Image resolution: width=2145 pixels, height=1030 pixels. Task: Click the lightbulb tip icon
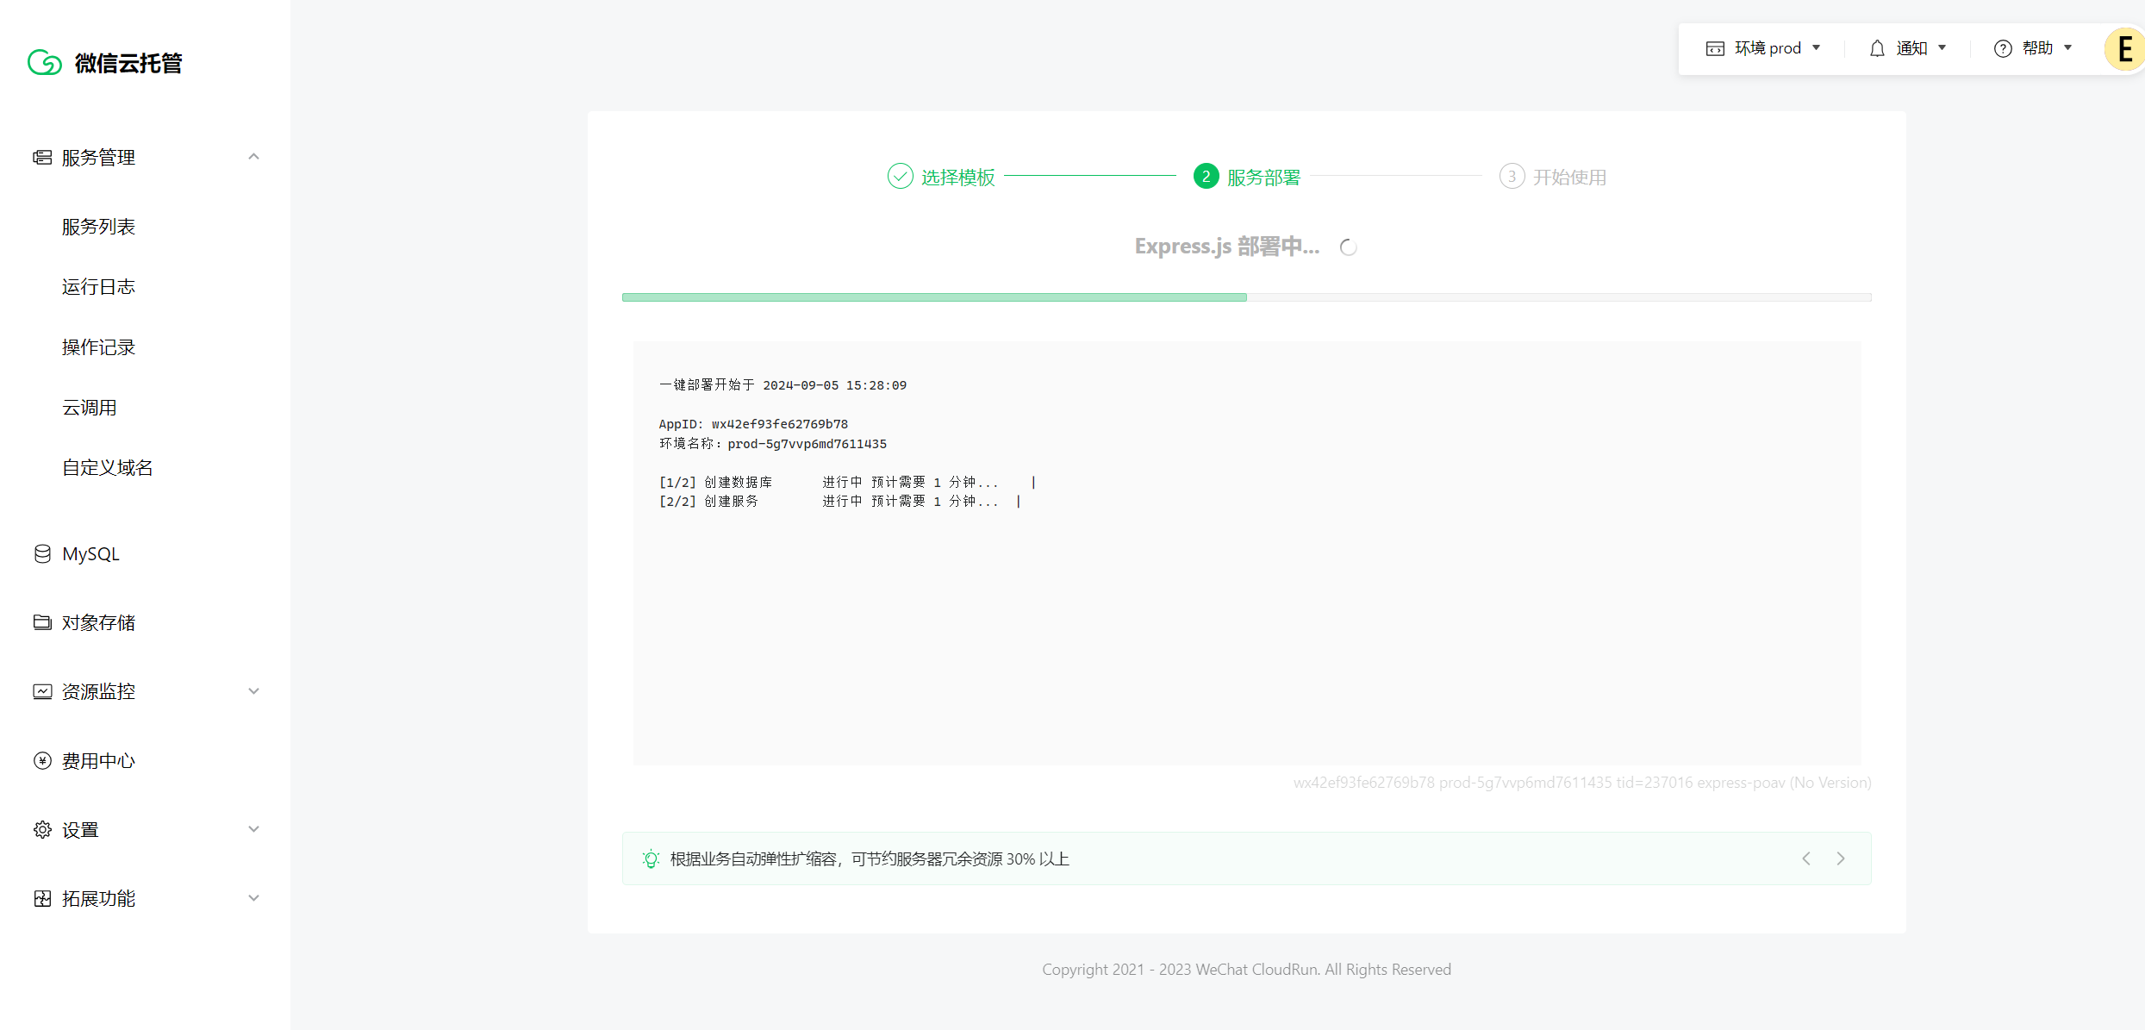click(x=651, y=858)
